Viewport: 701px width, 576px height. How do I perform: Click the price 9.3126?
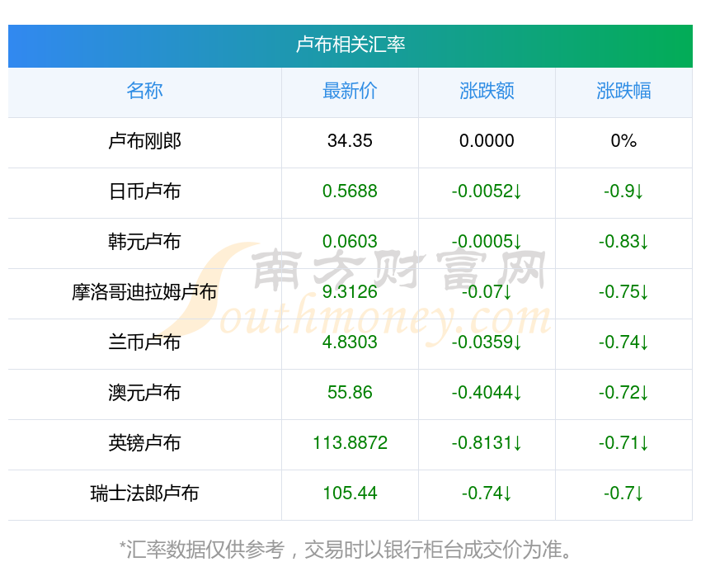(x=350, y=292)
